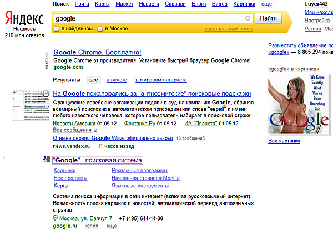Screen dimensions: 333x230
Task: Clear the search field with the X icon
Action: [248, 18]
